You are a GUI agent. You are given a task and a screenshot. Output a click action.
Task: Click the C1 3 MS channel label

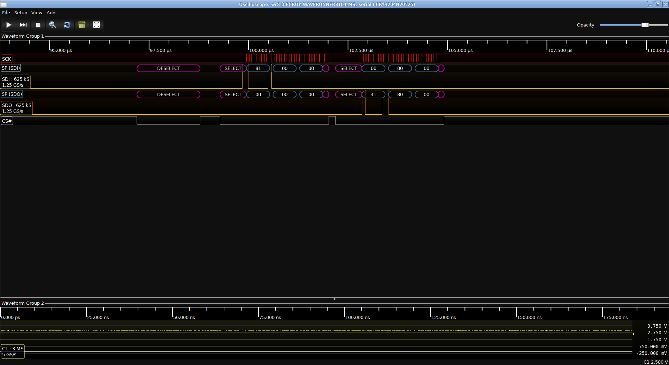pyautogui.click(x=13, y=351)
